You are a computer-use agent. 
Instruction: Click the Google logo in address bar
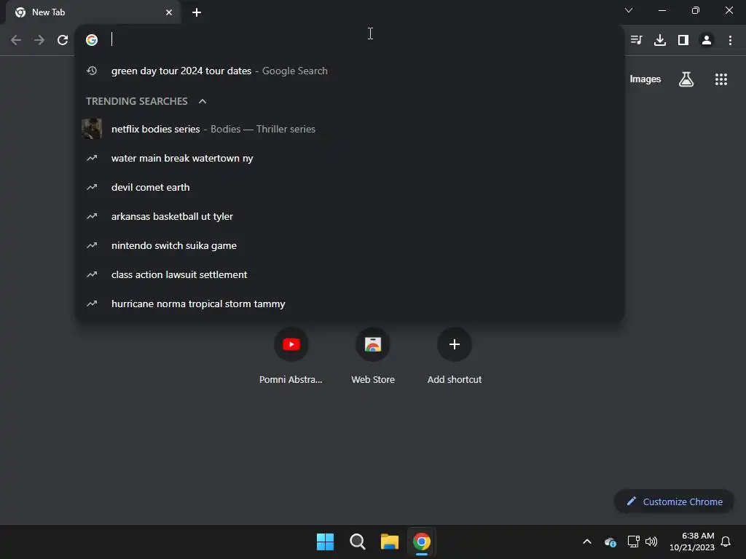92,40
